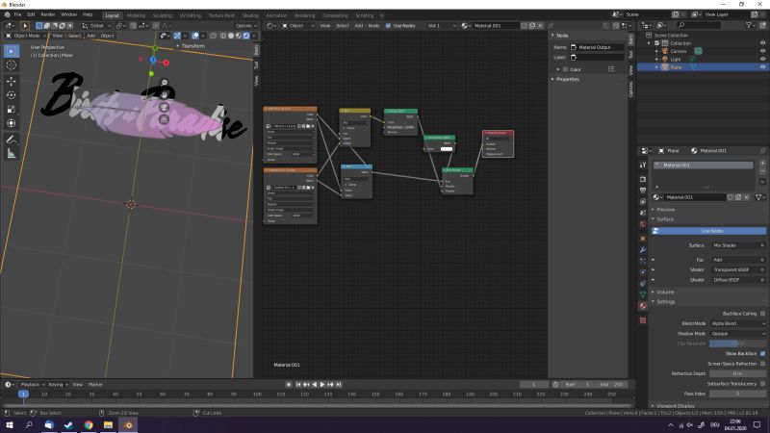770x433 pixels.
Task: Enable Subsurface Translucency checkbox
Action: 762,384
